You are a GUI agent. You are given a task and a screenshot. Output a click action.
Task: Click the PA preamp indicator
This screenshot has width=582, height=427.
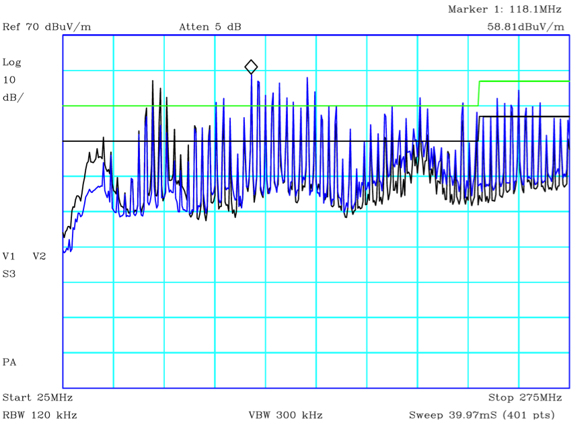point(9,362)
